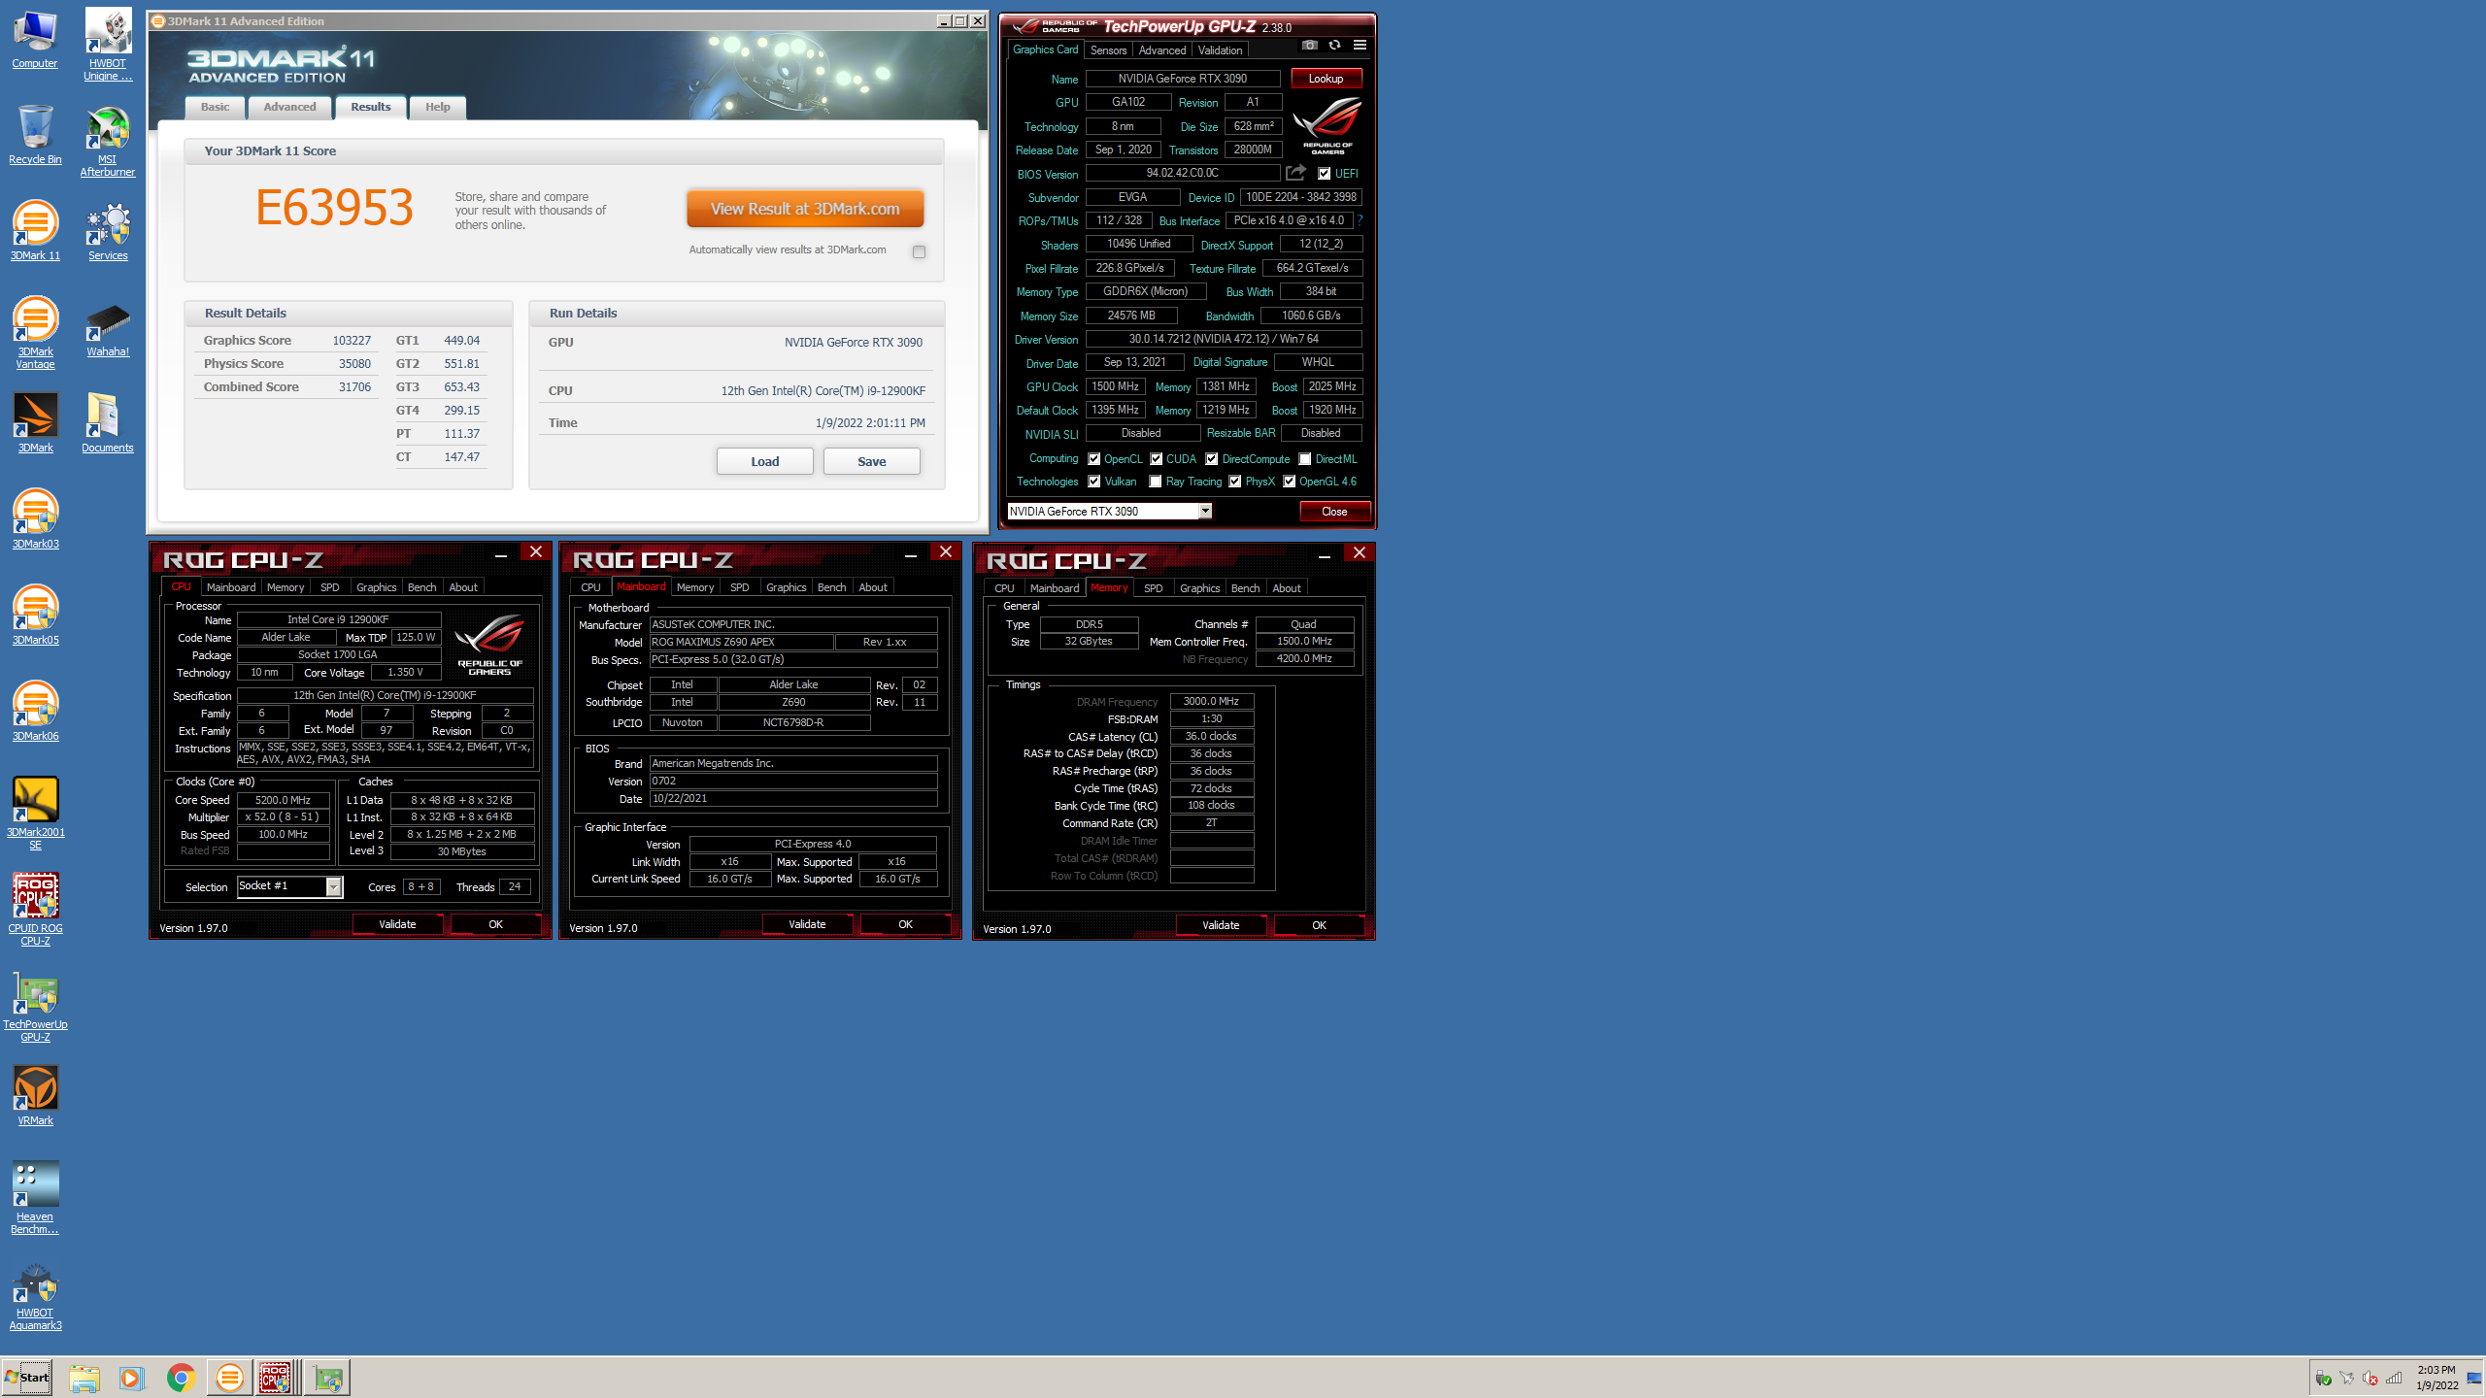Viewport: 2486px width, 1398px height.
Task: Toggle UEFI checkbox in GPU-Z
Action: point(1325,174)
